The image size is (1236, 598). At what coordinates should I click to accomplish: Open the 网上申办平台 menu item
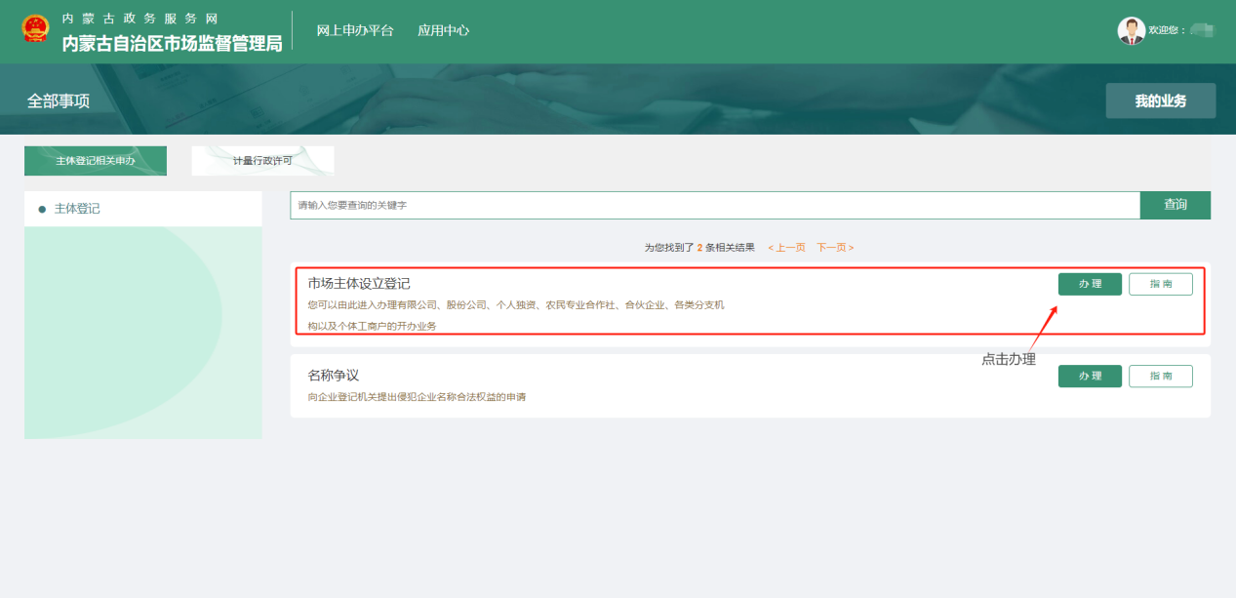click(x=355, y=30)
